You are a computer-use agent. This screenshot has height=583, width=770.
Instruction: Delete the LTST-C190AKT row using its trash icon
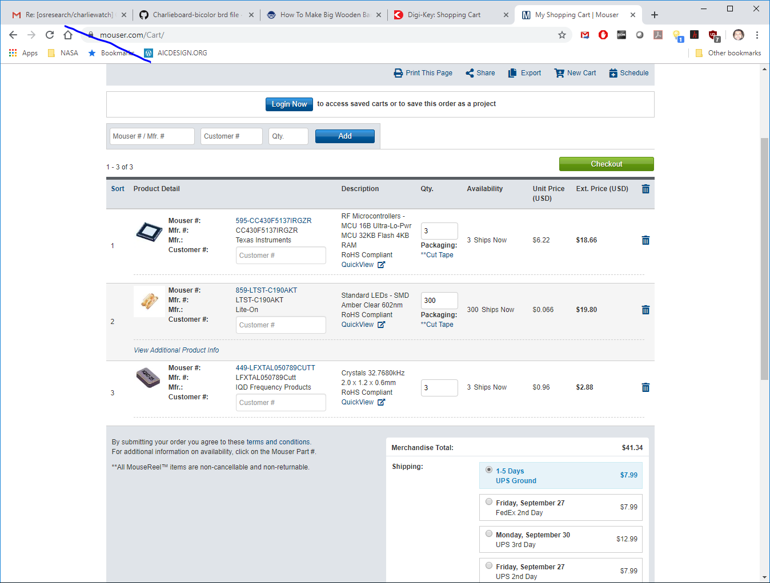pyautogui.click(x=645, y=310)
